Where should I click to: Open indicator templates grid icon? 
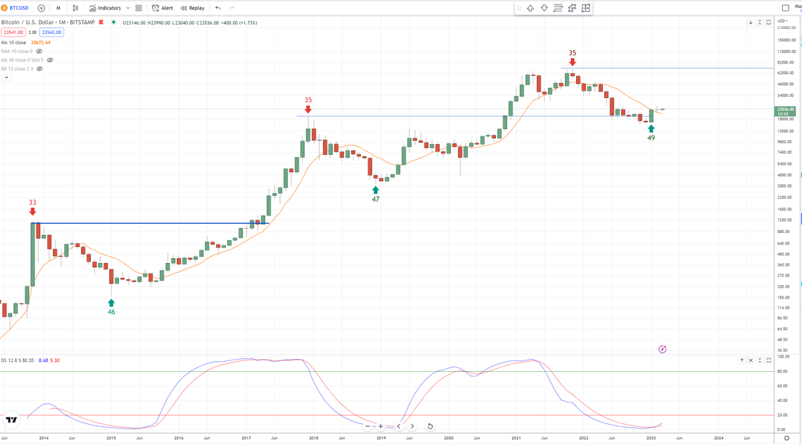(x=138, y=8)
